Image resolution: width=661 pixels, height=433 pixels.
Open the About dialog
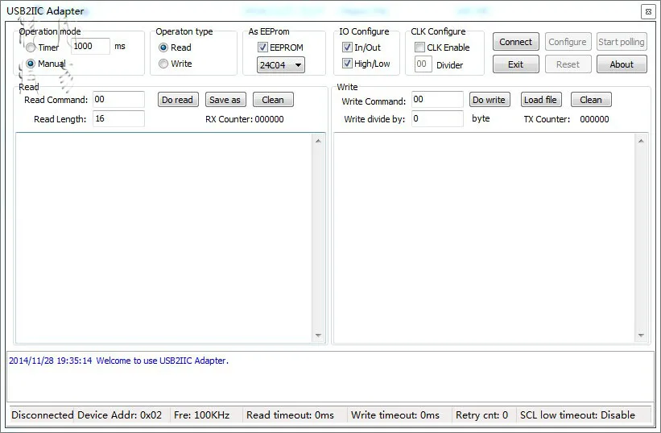tap(621, 64)
